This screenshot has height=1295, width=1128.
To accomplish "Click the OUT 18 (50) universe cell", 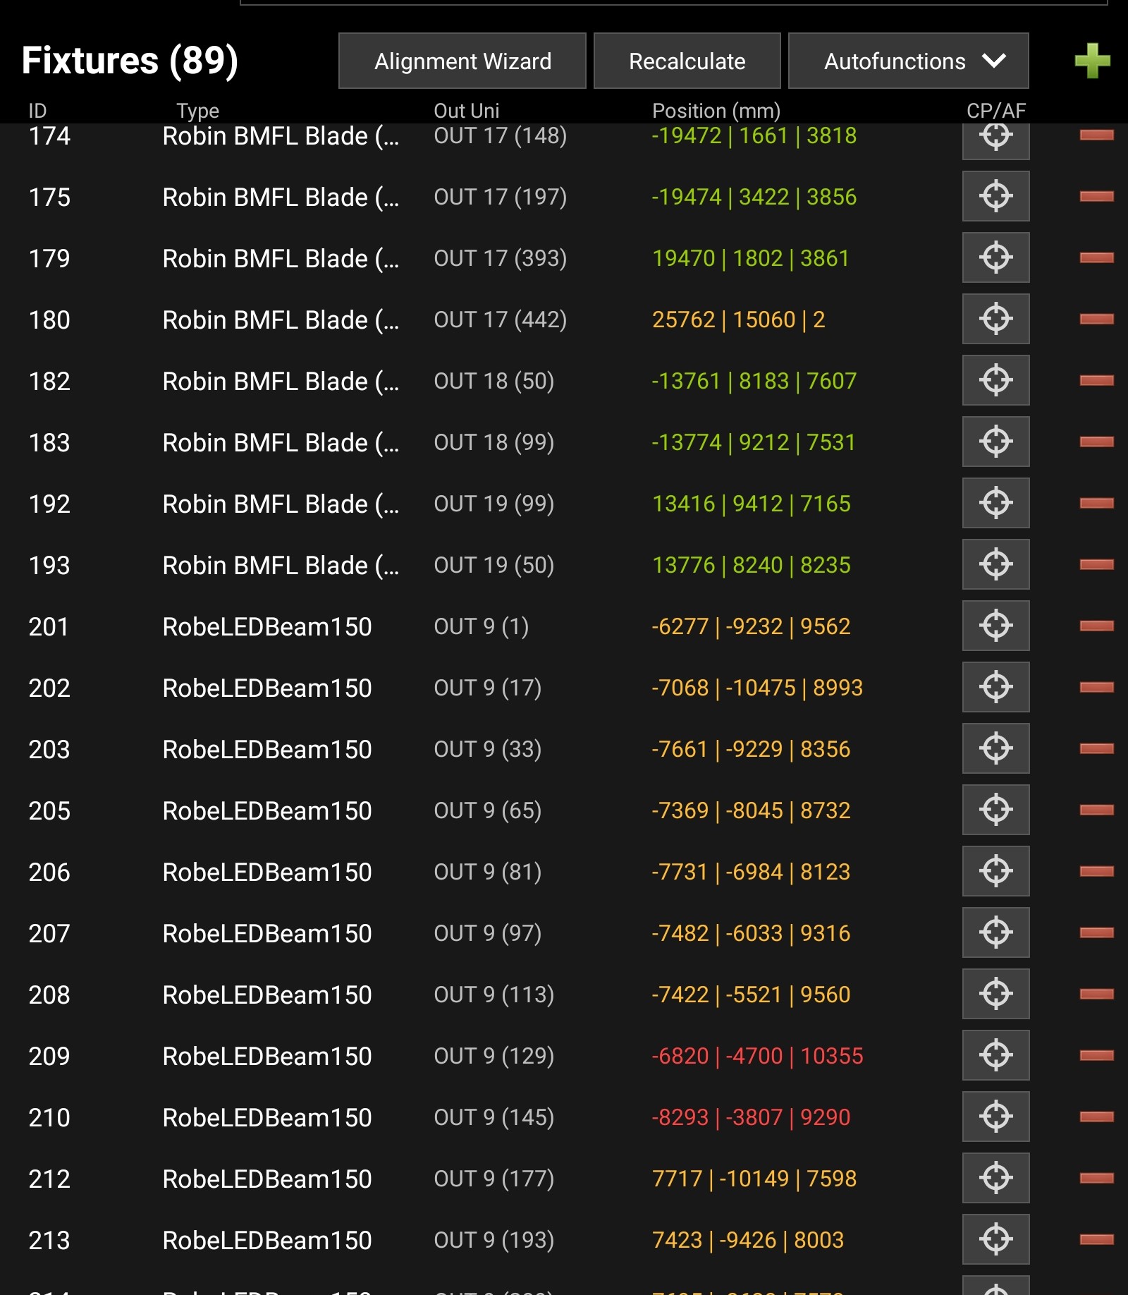I will pos(493,381).
